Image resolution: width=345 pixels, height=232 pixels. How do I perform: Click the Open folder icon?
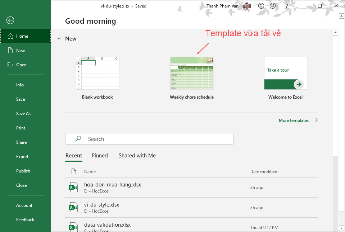point(10,65)
